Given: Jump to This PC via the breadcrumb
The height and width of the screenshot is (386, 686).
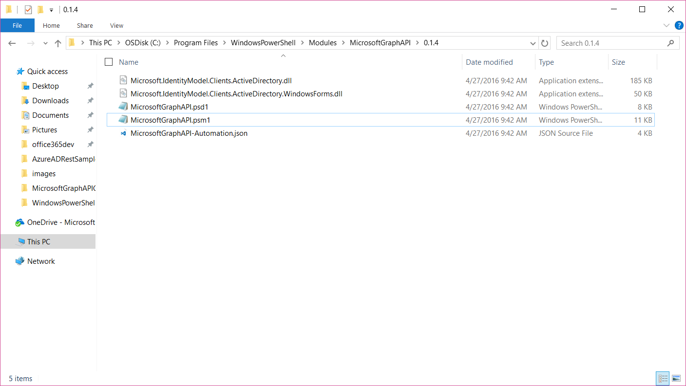Looking at the screenshot, I should (x=100, y=42).
